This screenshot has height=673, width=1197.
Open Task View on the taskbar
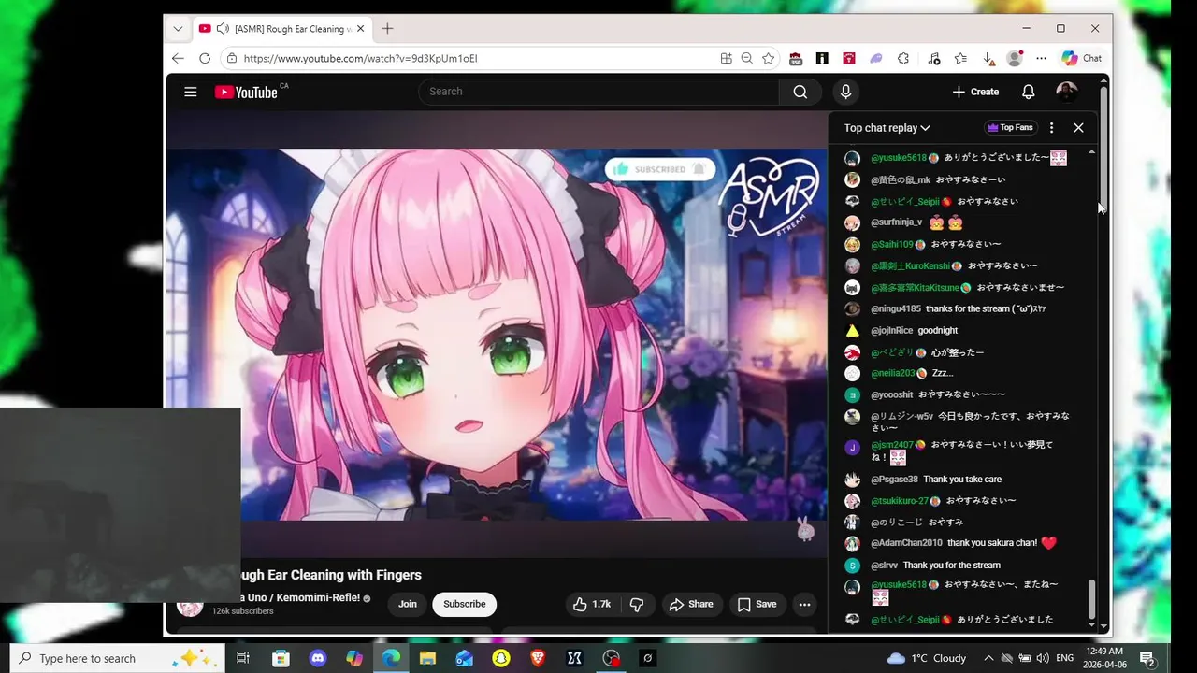[242, 658]
